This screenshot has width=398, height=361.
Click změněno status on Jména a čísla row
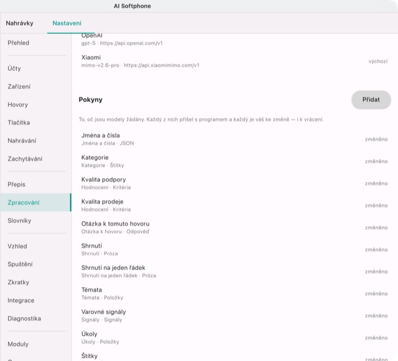[x=376, y=139]
